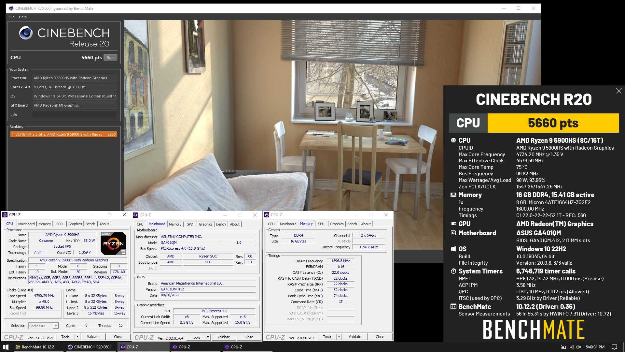Open the Windows Start menu

6,347
